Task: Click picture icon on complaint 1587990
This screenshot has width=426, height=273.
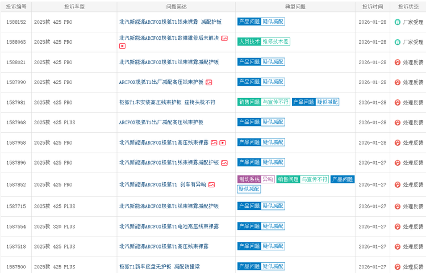Action: (209, 82)
